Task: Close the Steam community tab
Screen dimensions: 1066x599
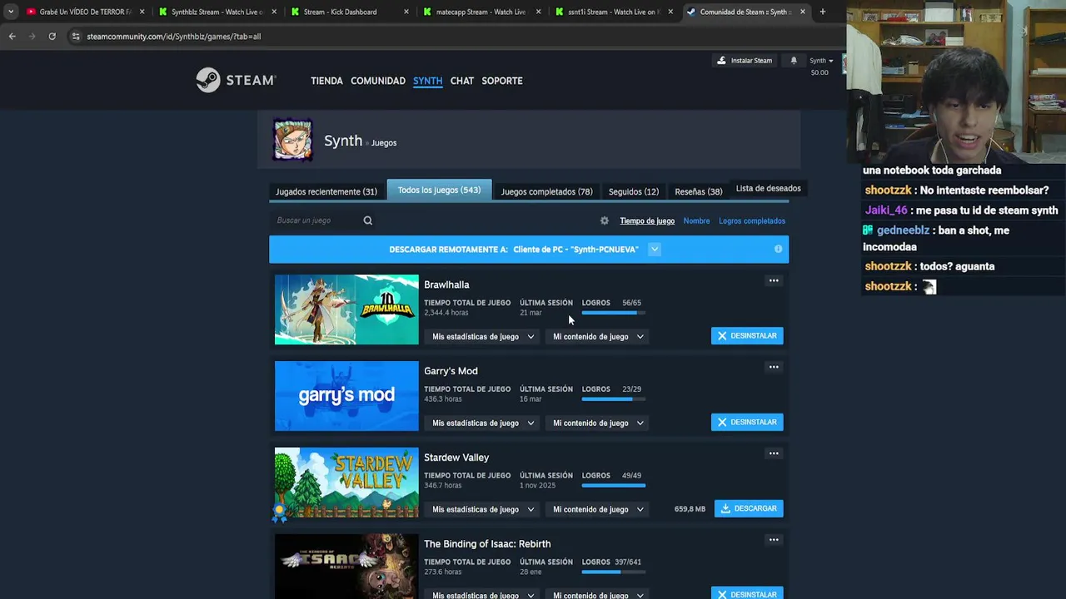Action: (803, 12)
